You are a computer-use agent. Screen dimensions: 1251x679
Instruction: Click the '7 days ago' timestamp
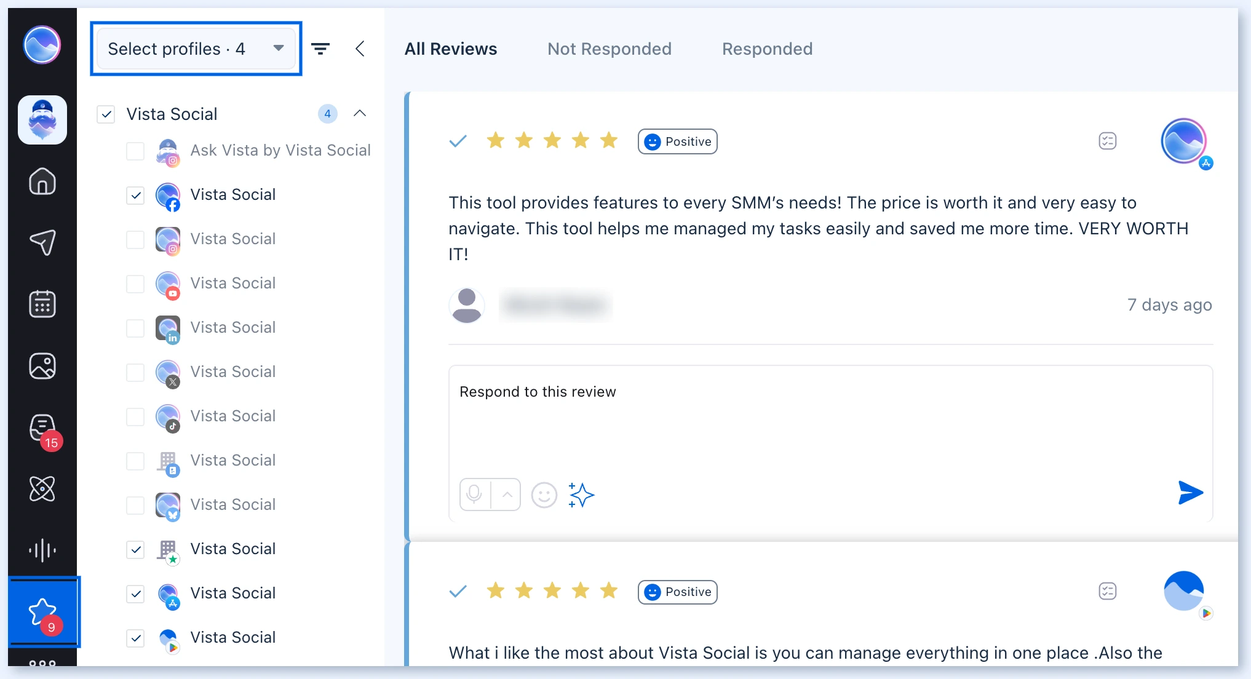tap(1169, 305)
